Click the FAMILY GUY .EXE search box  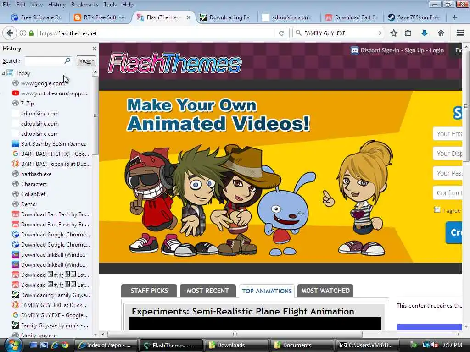click(x=339, y=33)
